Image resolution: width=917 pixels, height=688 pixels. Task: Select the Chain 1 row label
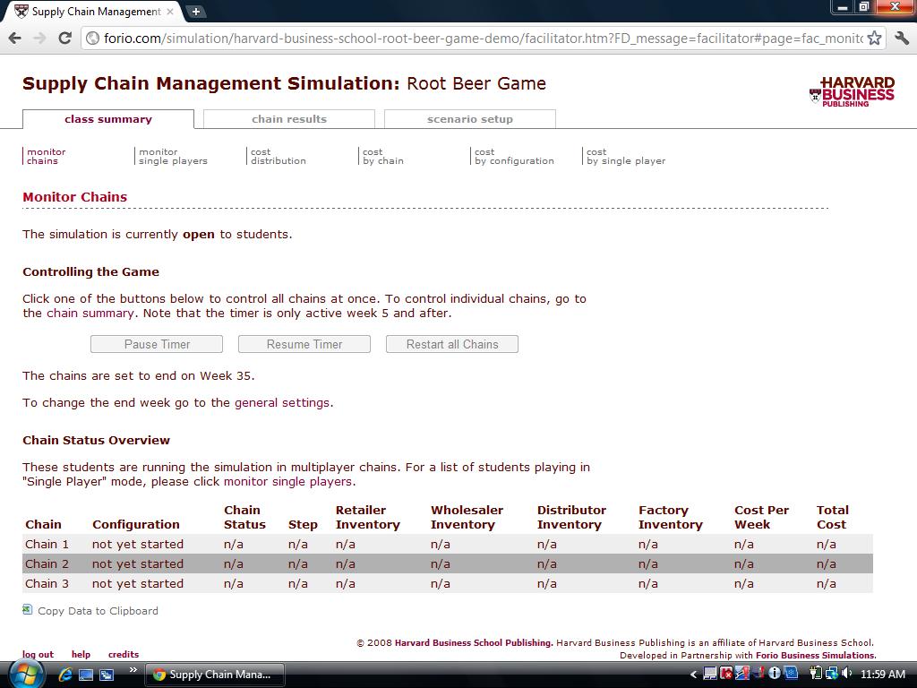pyautogui.click(x=47, y=544)
